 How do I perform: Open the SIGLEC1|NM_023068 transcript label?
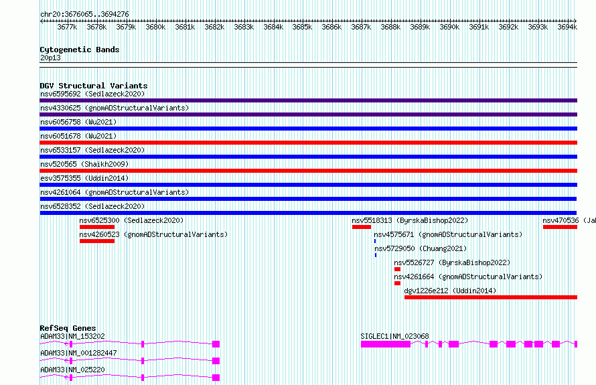pos(394,336)
